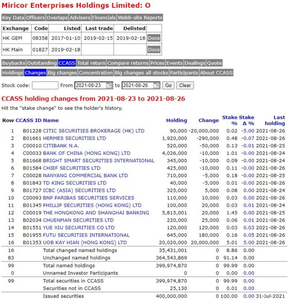
Task: Open ICBC (Asia) Securities Ltd link
Action: point(79,190)
